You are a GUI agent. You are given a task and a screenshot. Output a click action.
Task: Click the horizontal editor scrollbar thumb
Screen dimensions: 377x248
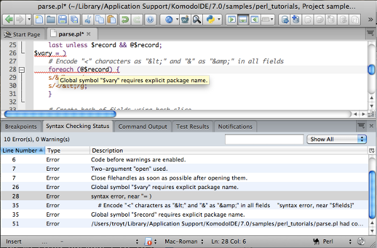click(x=60, y=114)
